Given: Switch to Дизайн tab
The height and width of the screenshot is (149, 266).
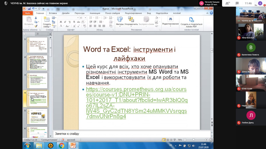Looking at the screenshot, I should point(66,13).
